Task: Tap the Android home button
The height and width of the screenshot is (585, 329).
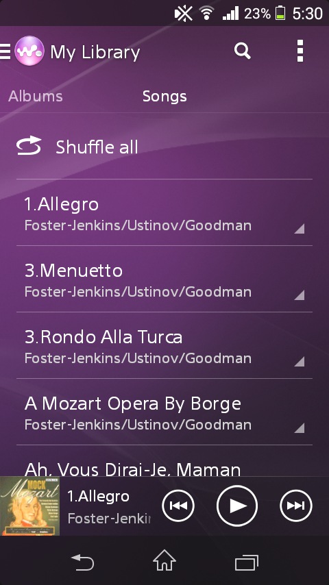Action: coord(164,560)
